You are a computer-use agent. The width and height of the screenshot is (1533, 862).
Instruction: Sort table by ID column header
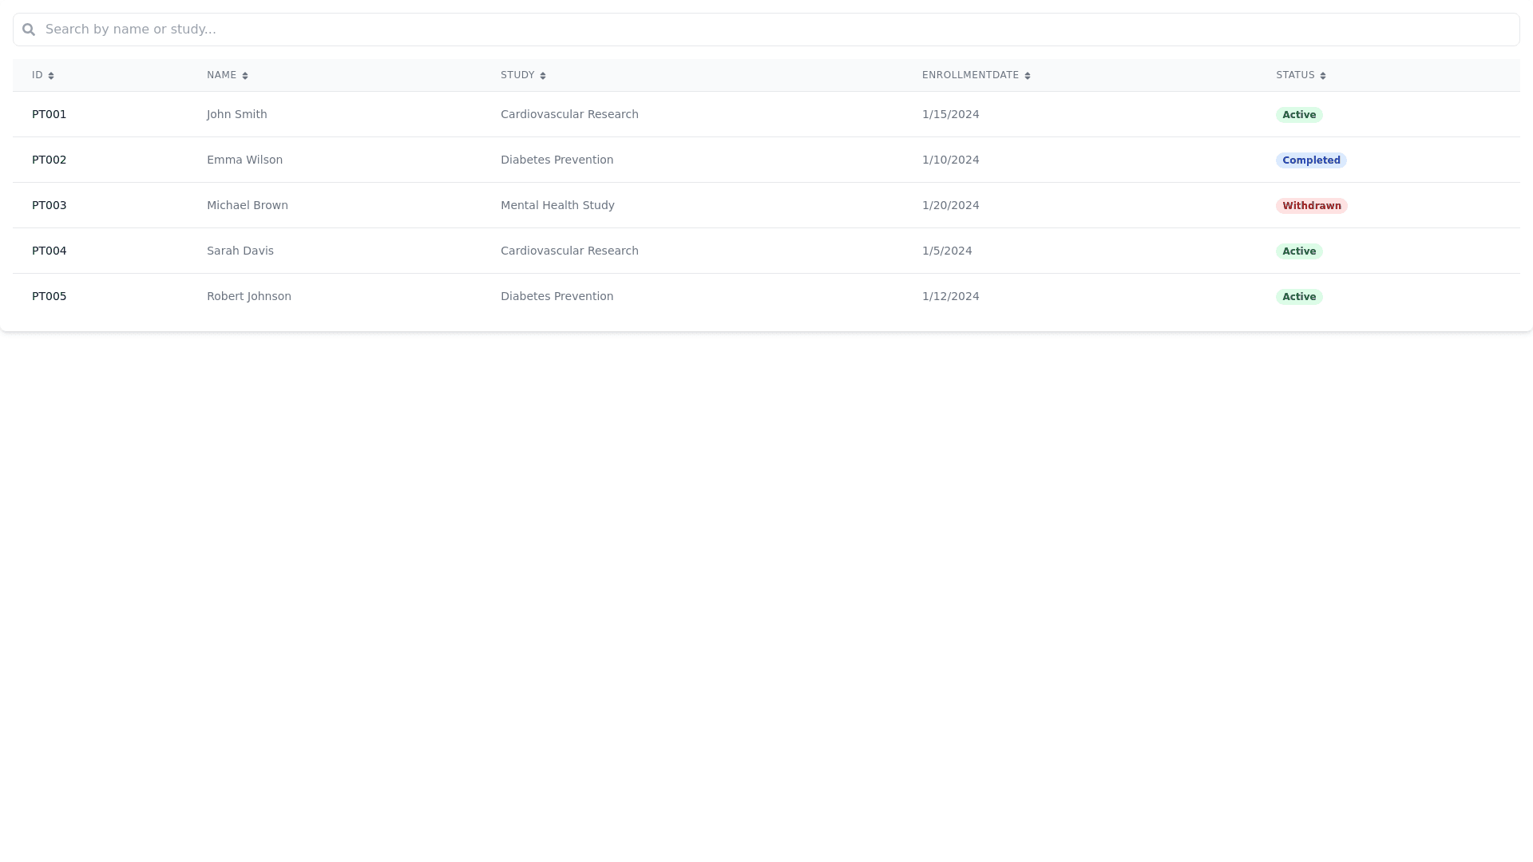click(38, 75)
